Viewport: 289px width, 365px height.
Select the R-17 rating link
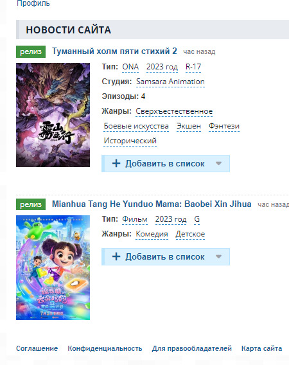pyautogui.click(x=193, y=67)
